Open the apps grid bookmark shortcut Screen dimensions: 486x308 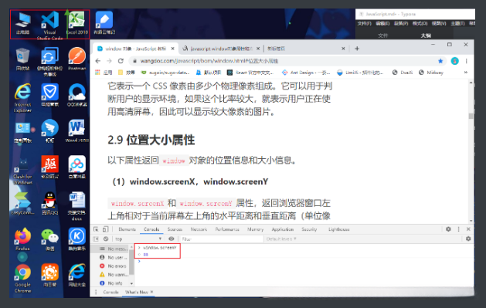104,73
